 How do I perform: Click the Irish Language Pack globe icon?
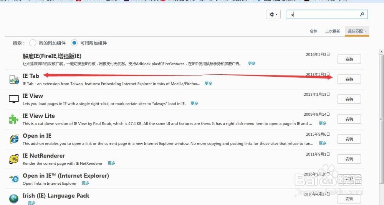14,198
